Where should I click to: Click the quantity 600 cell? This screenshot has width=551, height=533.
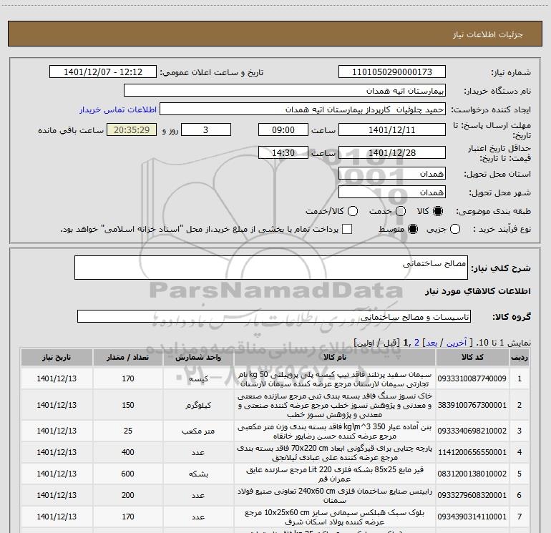[128, 474]
